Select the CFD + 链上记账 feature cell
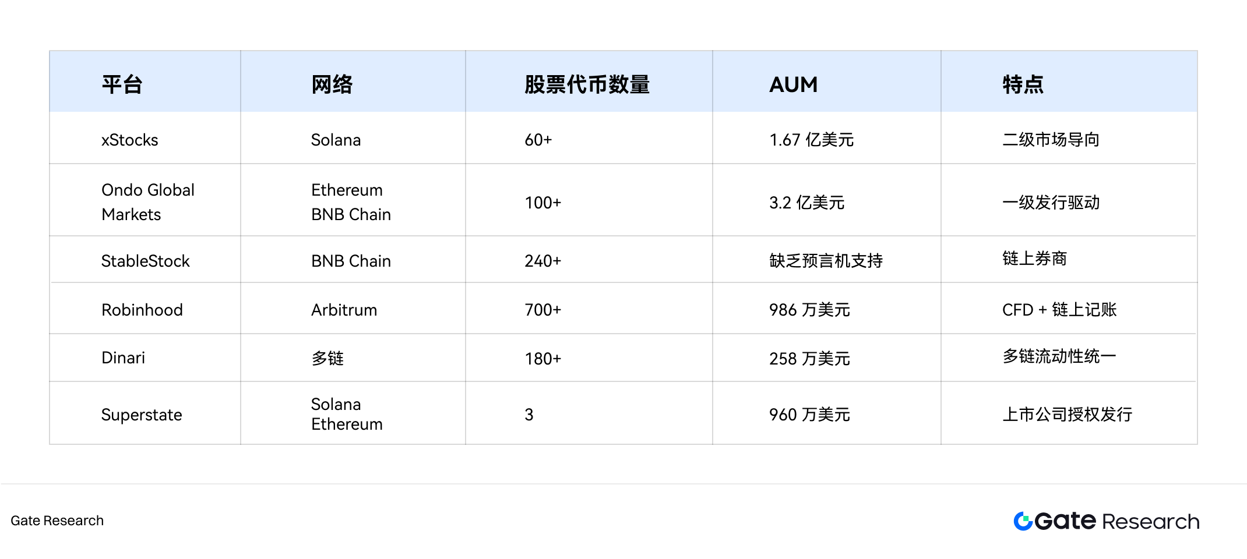Image resolution: width=1247 pixels, height=559 pixels. [1059, 310]
